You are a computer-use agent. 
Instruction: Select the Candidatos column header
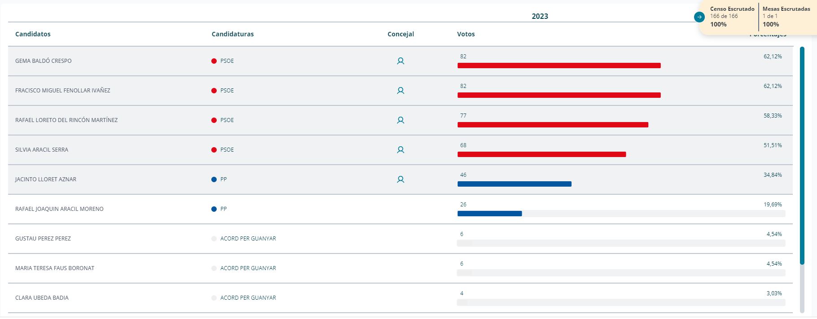tap(33, 34)
